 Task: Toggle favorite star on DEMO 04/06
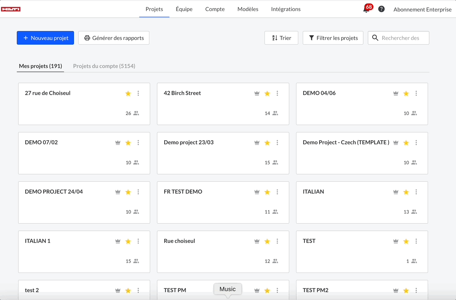406,93
